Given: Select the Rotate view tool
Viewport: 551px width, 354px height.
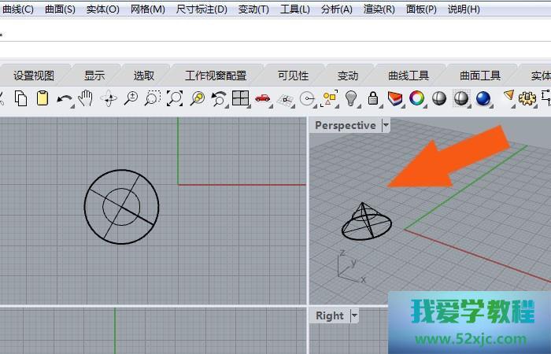Looking at the screenshot, I should (109, 98).
